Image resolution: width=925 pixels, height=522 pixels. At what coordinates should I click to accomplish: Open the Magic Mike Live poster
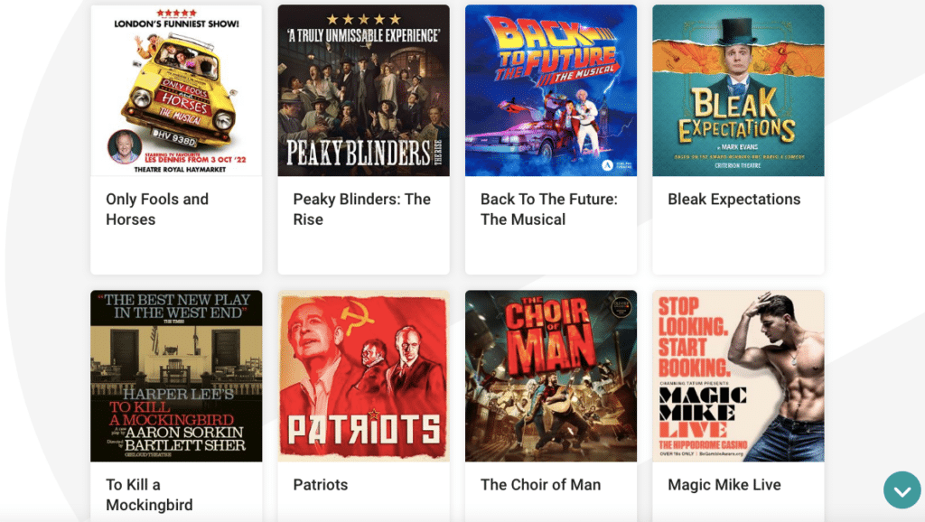tap(738, 376)
